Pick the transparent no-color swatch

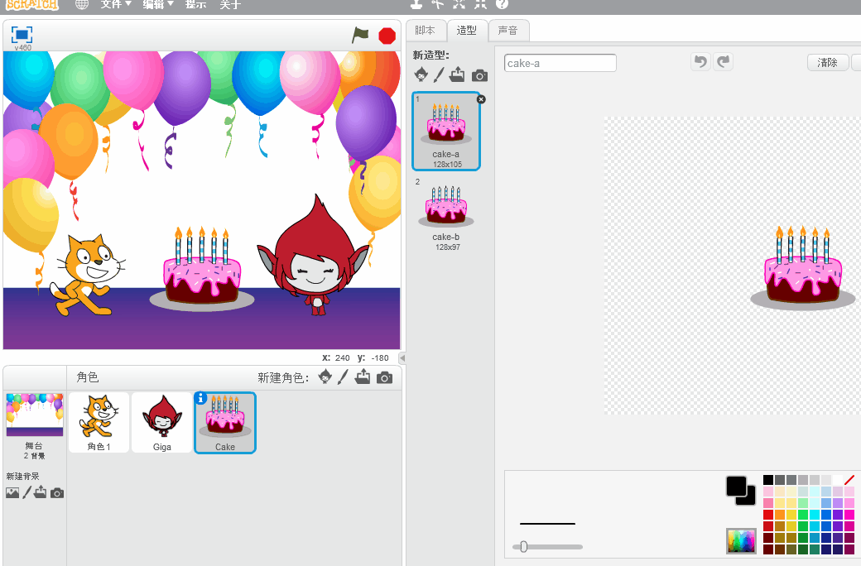(x=849, y=480)
